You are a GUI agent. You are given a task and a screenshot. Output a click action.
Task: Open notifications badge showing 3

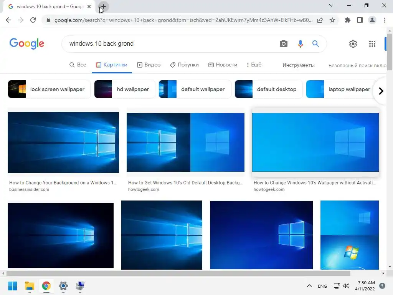(x=382, y=286)
